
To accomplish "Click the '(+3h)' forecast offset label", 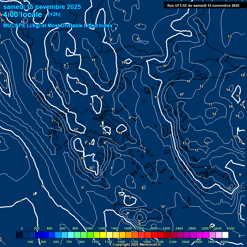I will pos(54,14).
